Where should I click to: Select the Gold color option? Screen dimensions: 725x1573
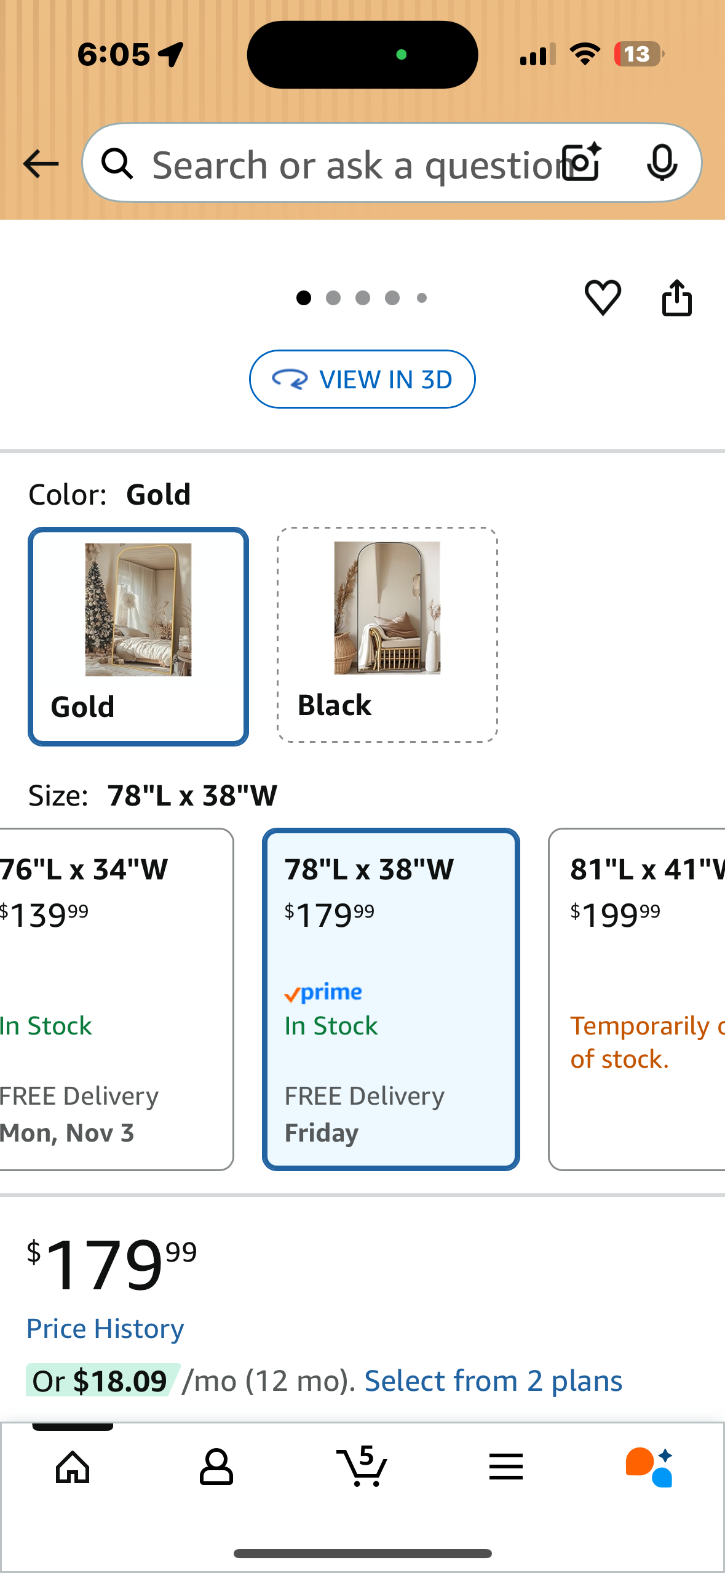[138, 636]
